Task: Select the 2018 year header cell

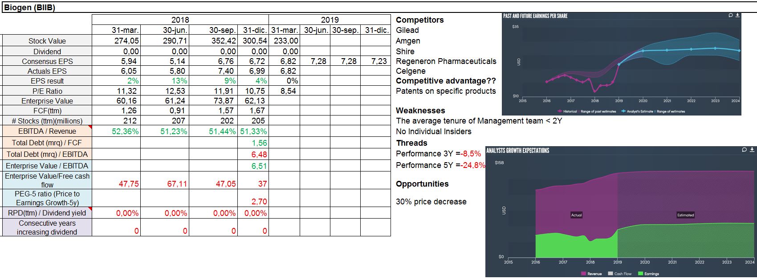Action: [x=180, y=20]
